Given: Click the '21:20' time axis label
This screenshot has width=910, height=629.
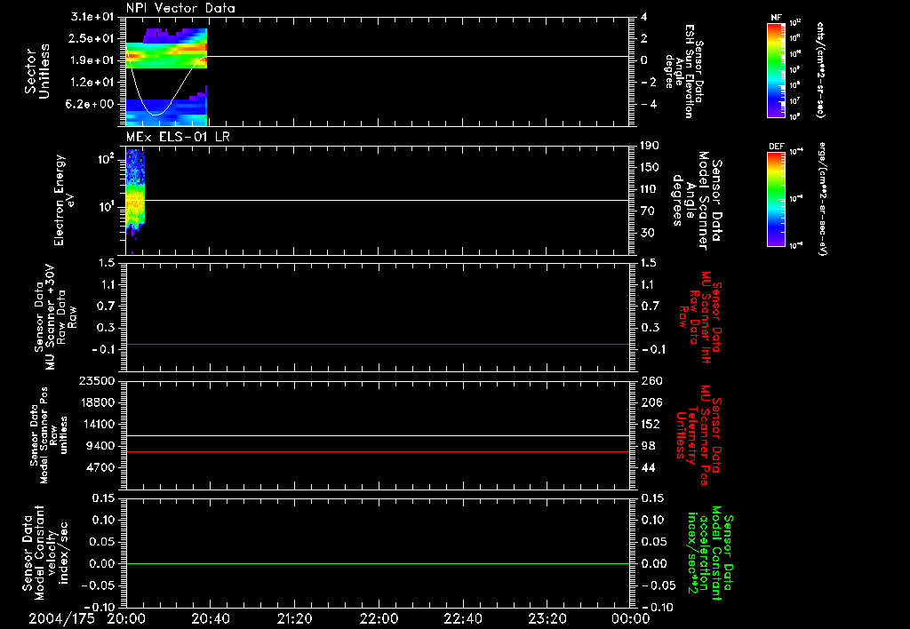Looking at the screenshot, I should tap(294, 618).
